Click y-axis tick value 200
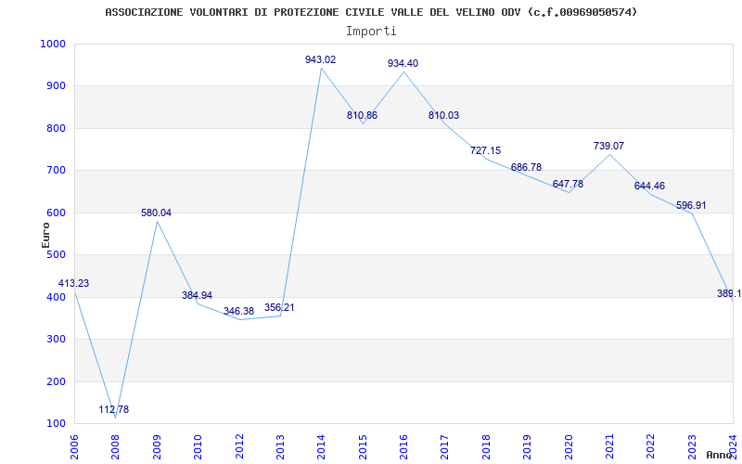The image size is (742, 464). coord(56,381)
